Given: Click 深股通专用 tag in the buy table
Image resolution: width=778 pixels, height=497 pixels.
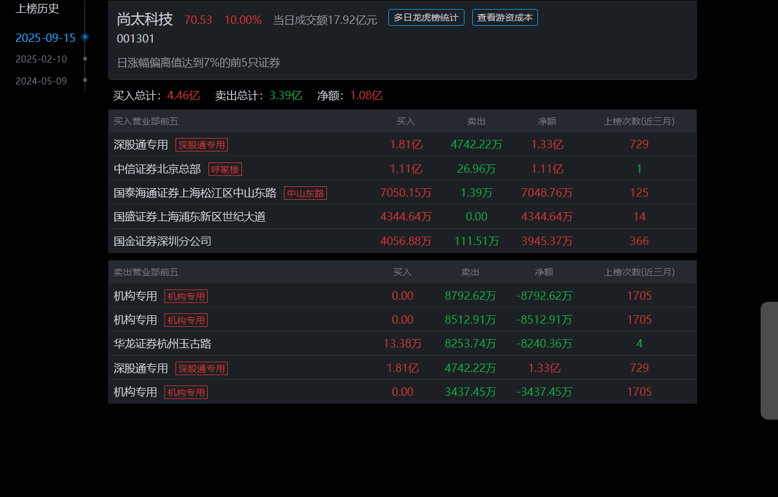Looking at the screenshot, I should click(x=201, y=145).
